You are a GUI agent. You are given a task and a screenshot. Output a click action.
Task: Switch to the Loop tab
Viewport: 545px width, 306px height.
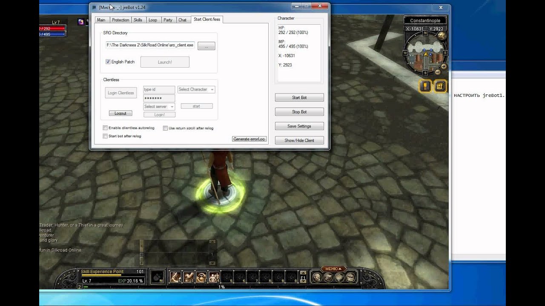(x=153, y=20)
